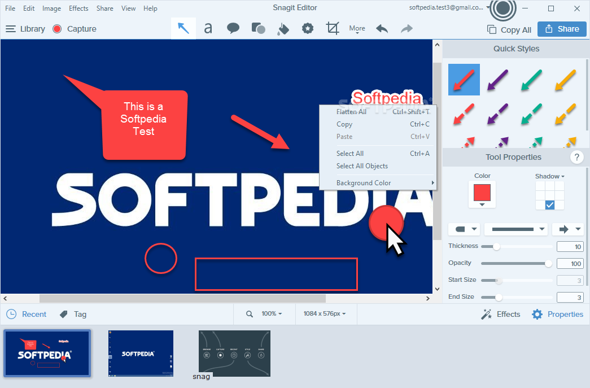The height and width of the screenshot is (388, 590).
Task: Open the Help menu
Action: click(x=150, y=8)
